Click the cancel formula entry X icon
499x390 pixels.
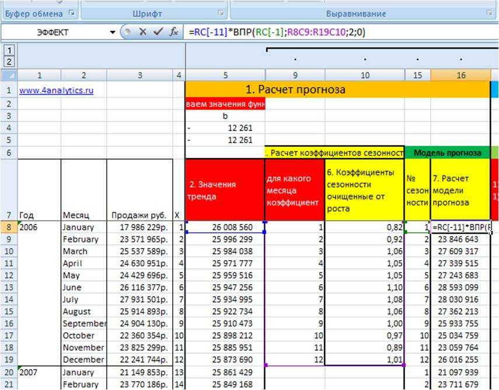pyautogui.click(x=142, y=33)
